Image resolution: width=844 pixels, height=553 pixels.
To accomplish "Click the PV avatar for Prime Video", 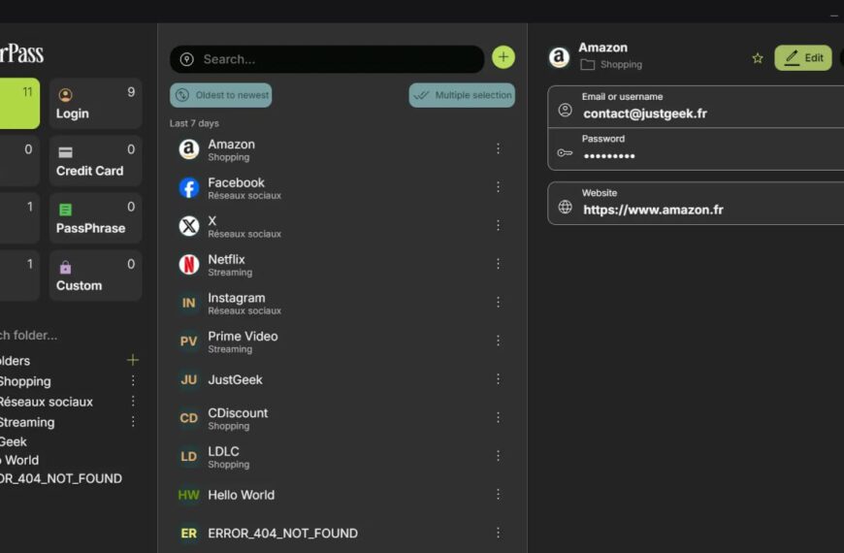I will pyautogui.click(x=189, y=342).
